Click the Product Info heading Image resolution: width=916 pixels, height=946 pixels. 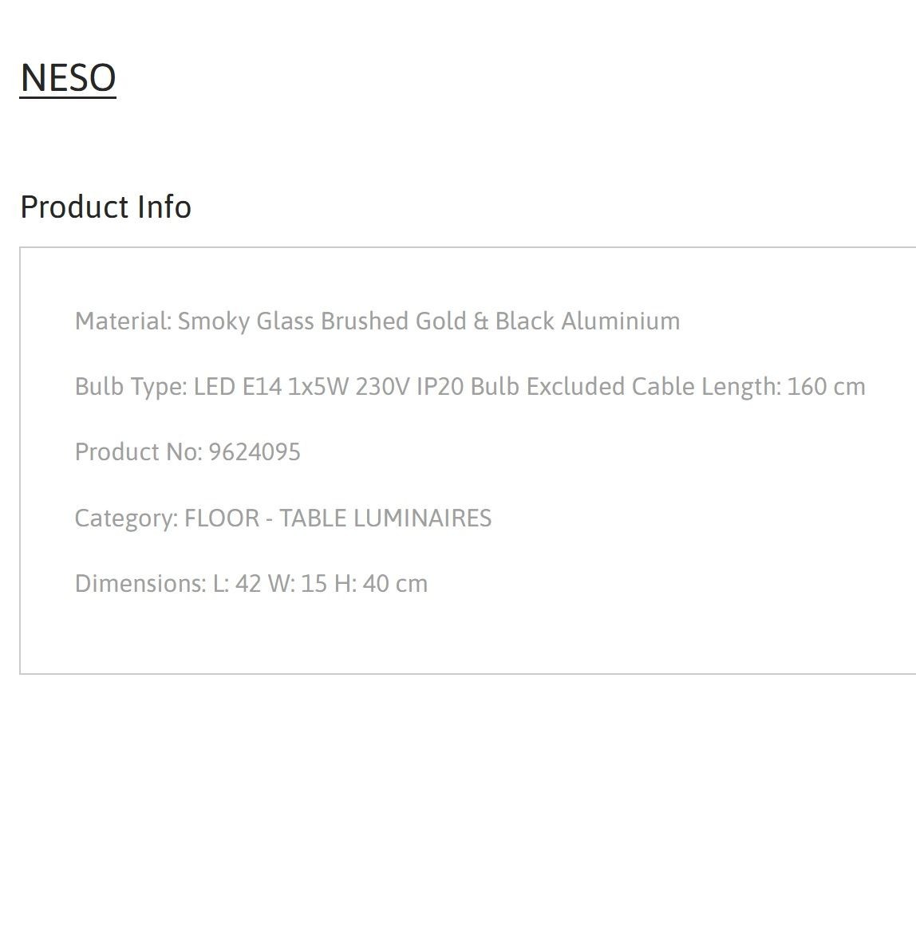tap(105, 207)
